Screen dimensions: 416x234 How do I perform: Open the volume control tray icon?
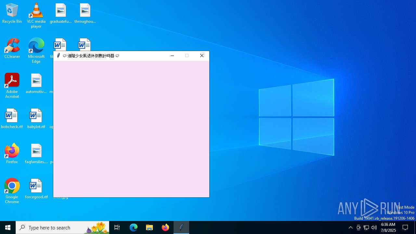[374, 227]
